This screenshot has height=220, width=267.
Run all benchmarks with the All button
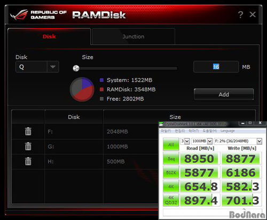(x=171, y=144)
